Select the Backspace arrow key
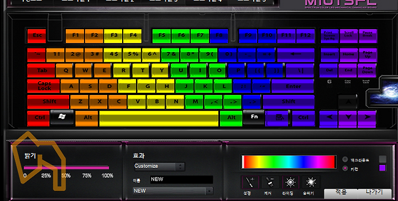 point(296,55)
